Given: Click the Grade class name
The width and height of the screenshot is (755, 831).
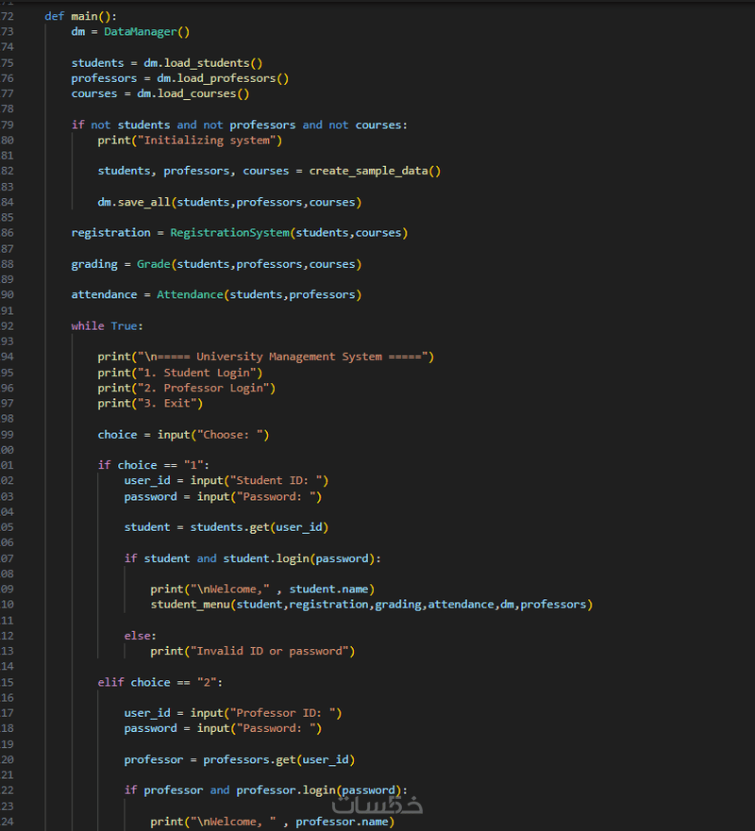Looking at the screenshot, I should click(x=153, y=264).
